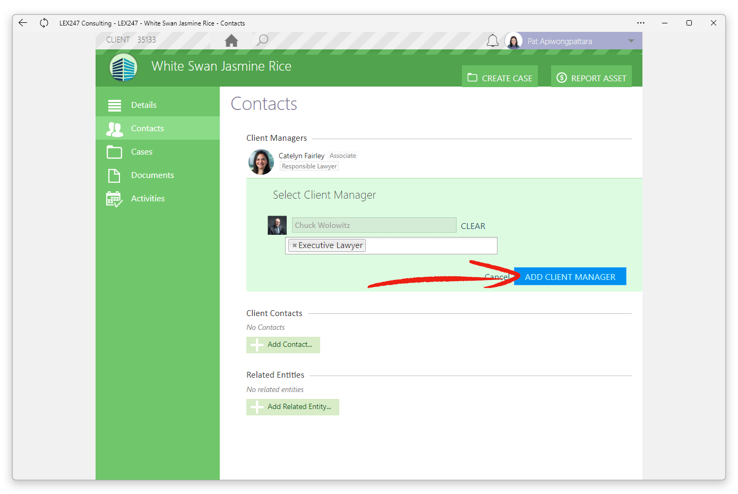738x494 pixels.
Task: Open Details in the sidebar
Action: click(x=158, y=105)
